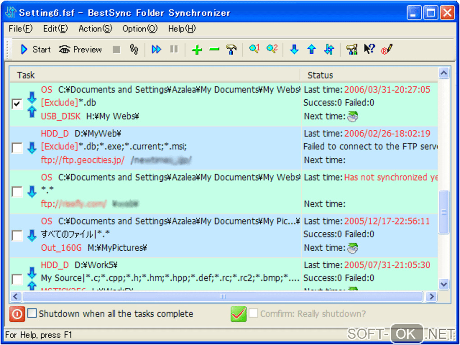Open the Option menu
The image size is (460, 345).
point(140,29)
